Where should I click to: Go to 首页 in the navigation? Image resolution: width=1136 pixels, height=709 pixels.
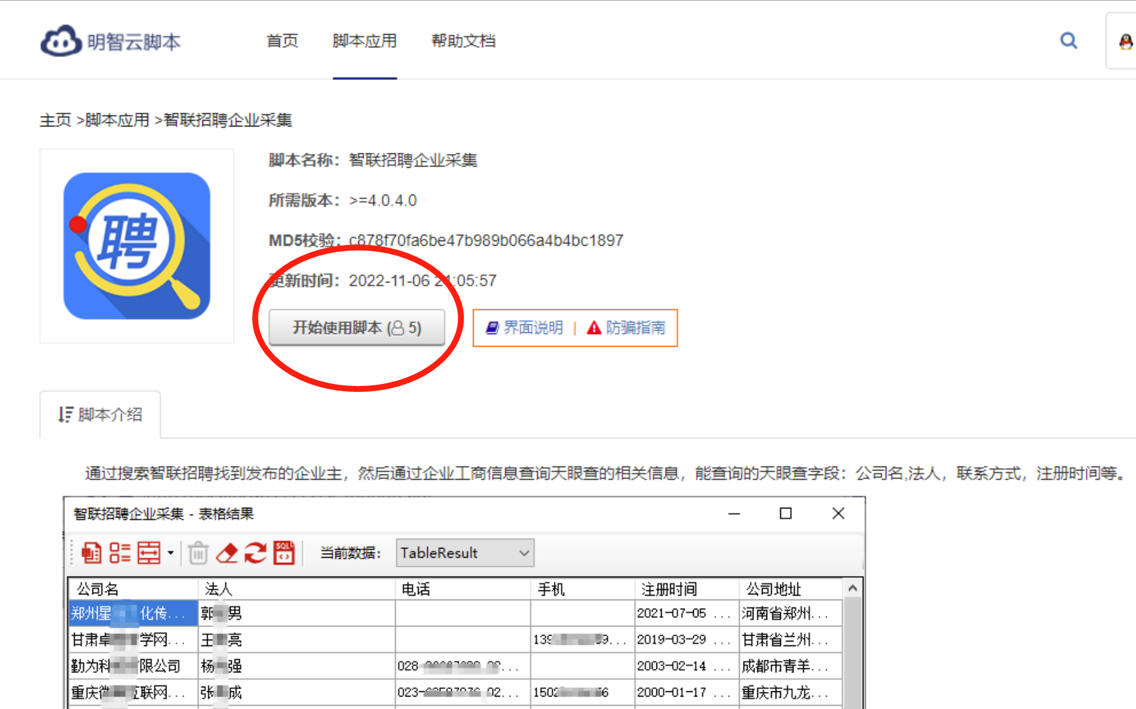[x=282, y=41]
